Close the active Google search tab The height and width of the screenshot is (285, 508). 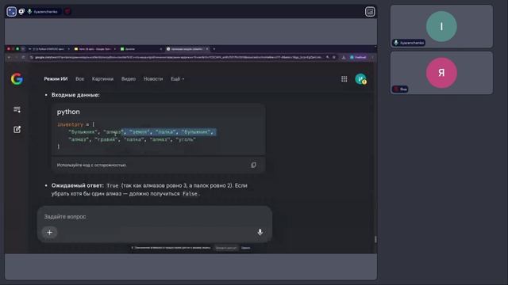tap(207, 49)
